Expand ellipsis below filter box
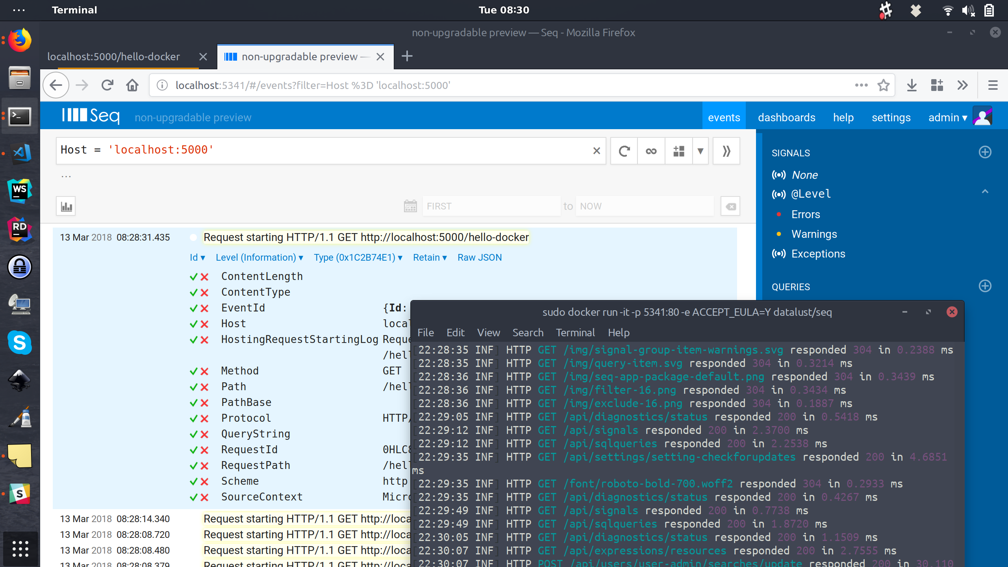Viewport: 1008px width, 567px height. point(66,176)
